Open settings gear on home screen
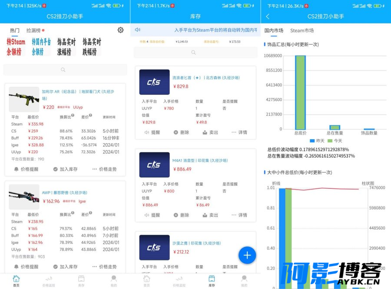 [120, 30]
